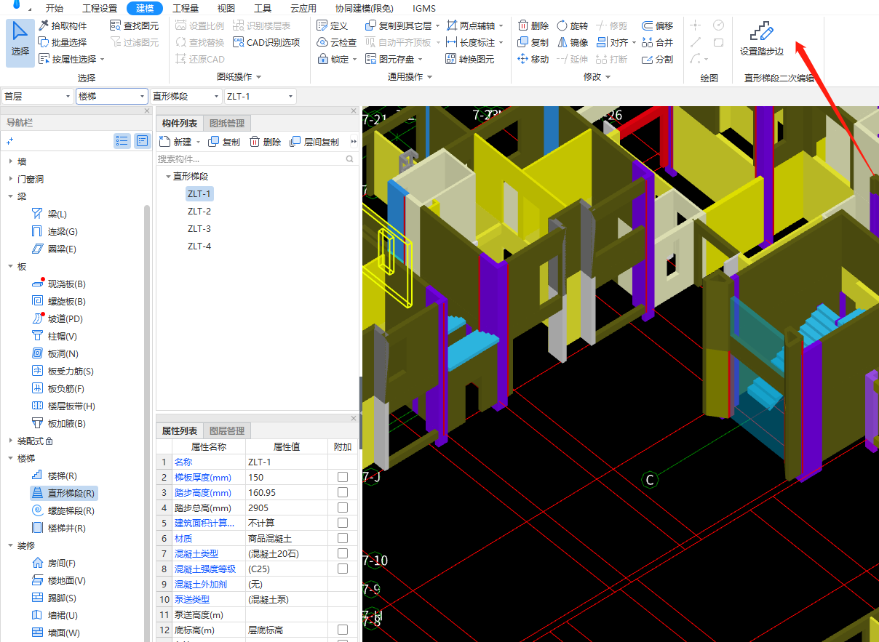Check 附加 box for 混凝土类型
Screen dimensions: 879x642
click(x=343, y=553)
